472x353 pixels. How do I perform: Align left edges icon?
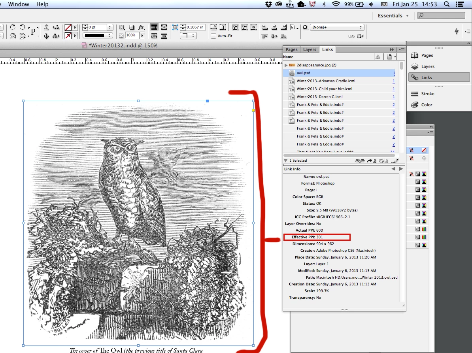[x=264, y=27]
